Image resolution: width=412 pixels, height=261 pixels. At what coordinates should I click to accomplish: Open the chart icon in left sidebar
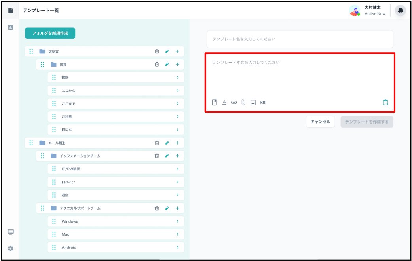[11, 27]
